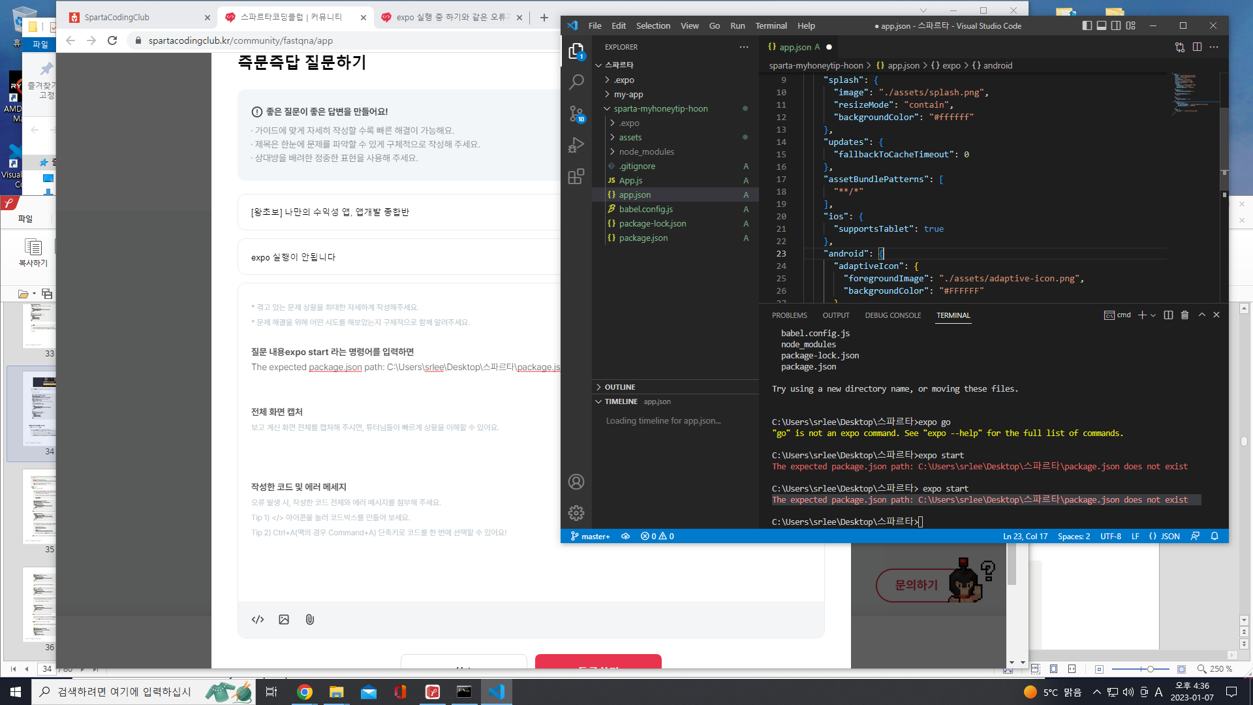
Task: Add a new terminal with plus icon
Action: (1142, 315)
